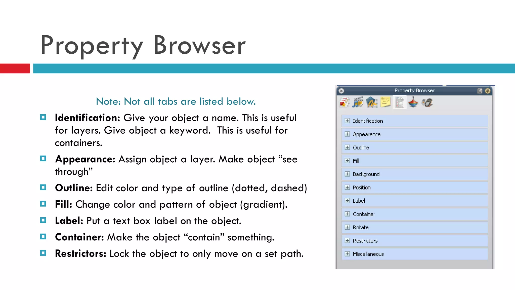Expand the Rotate plus box
This screenshot has height=290, width=515.
coord(347,227)
